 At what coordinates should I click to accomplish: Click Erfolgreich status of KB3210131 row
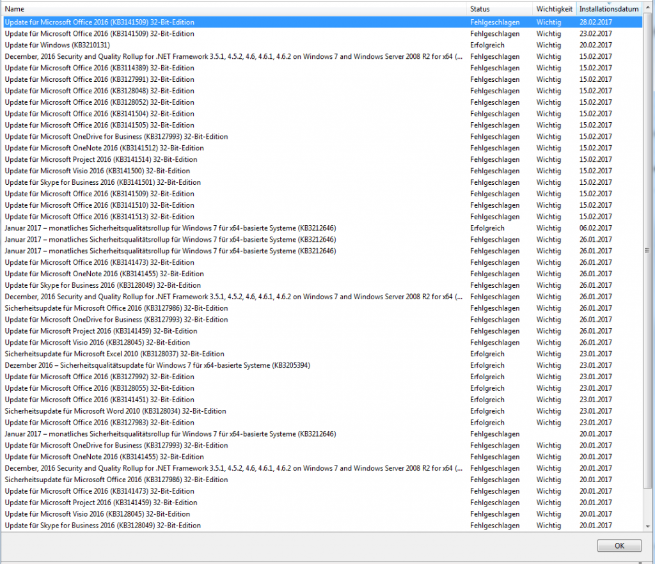pyautogui.click(x=487, y=45)
